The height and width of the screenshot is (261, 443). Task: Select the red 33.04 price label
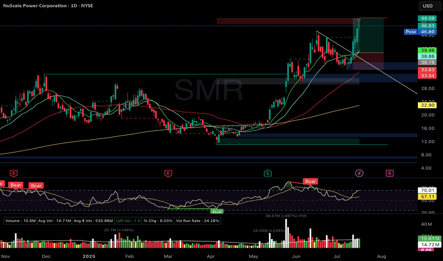(x=427, y=75)
